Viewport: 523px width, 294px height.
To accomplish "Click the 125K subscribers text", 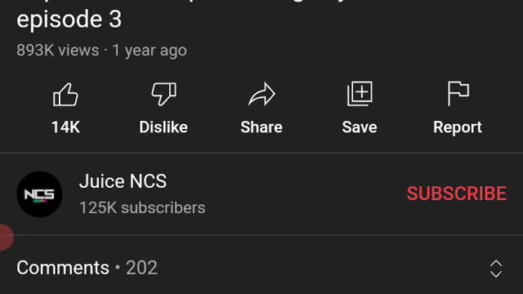I will coord(142,207).
